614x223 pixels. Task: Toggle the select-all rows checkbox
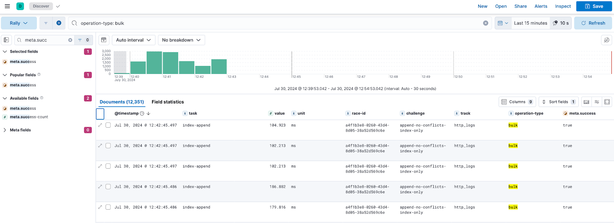tap(100, 114)
